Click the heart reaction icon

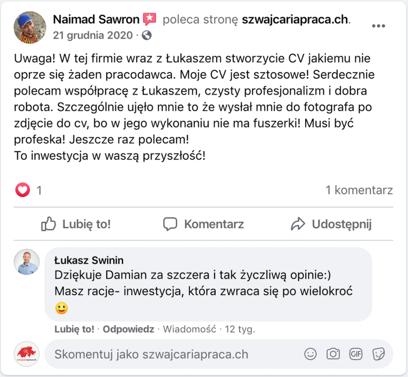23,190
